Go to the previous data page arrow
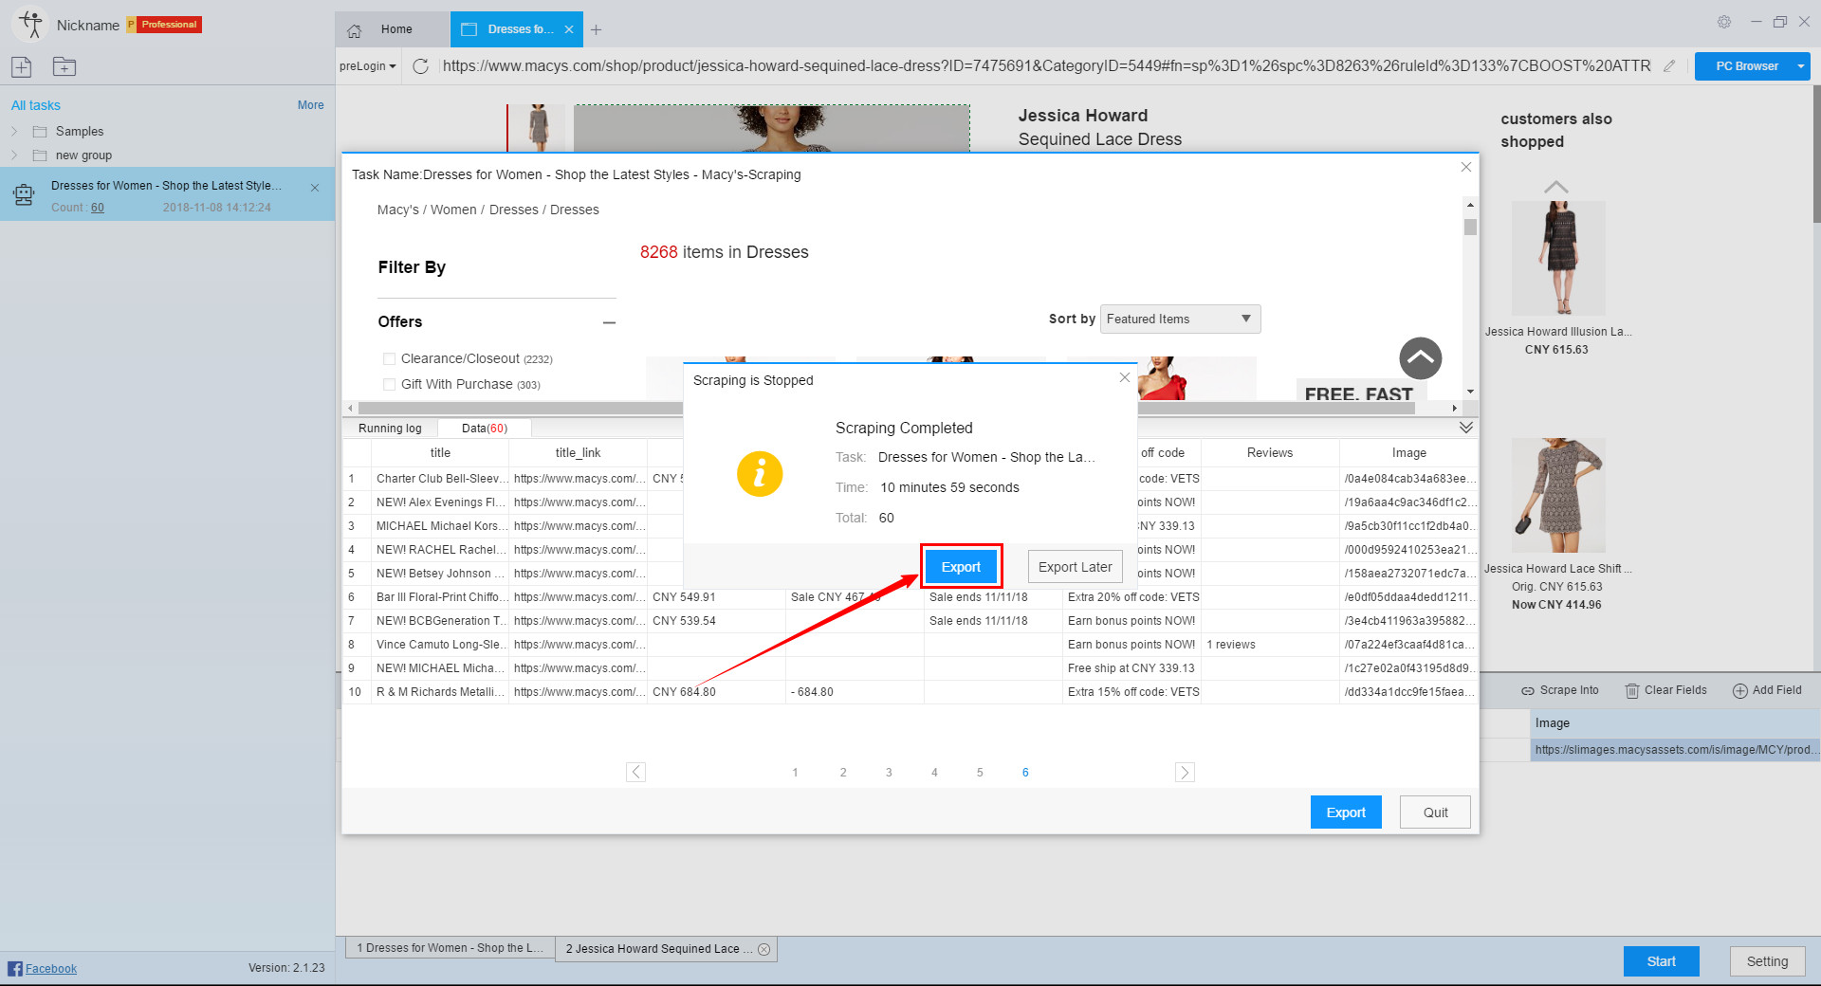 [x=635, y=772]
